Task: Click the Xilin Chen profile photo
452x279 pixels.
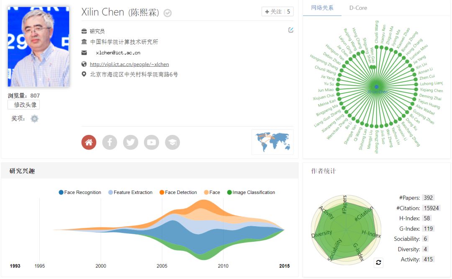Action: pos(39,46)
